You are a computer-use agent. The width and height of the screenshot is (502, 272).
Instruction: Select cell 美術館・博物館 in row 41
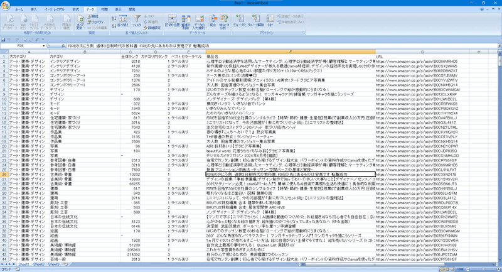(x=85, y=245)
